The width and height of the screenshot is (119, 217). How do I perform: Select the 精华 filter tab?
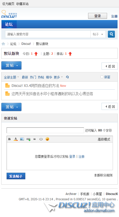(49, 77)
